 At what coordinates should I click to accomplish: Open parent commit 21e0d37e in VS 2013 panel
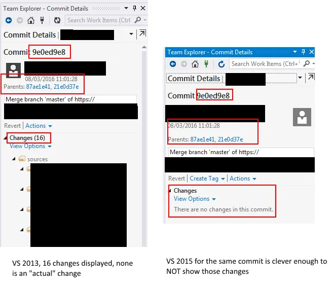[66, 87]
